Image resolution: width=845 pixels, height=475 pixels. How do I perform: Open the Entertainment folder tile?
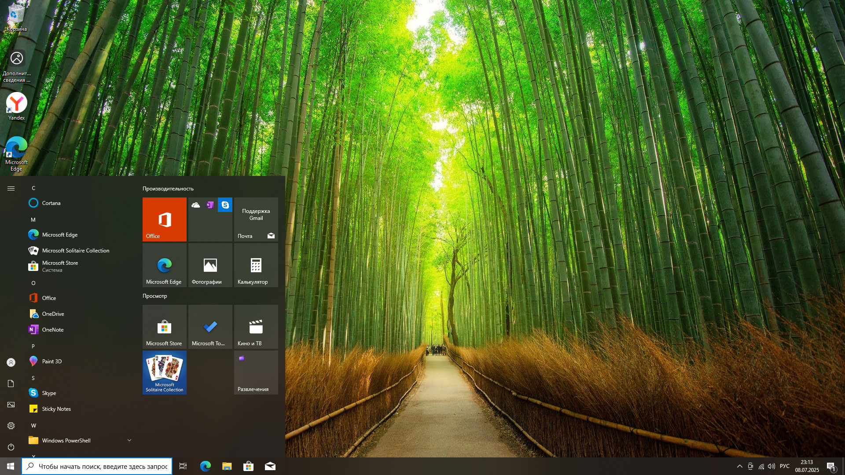[256, 372]
